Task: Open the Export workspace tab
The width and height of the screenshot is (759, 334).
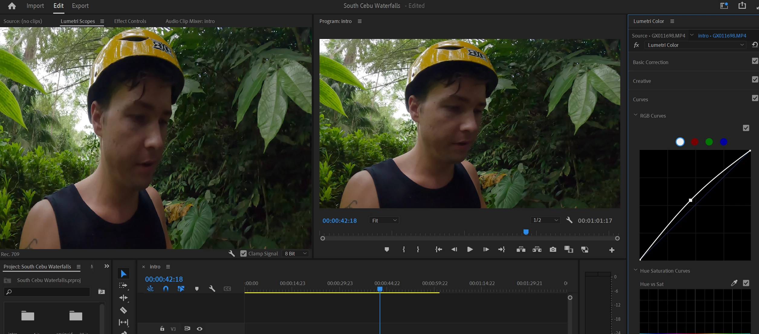Action: pos(80,6)
